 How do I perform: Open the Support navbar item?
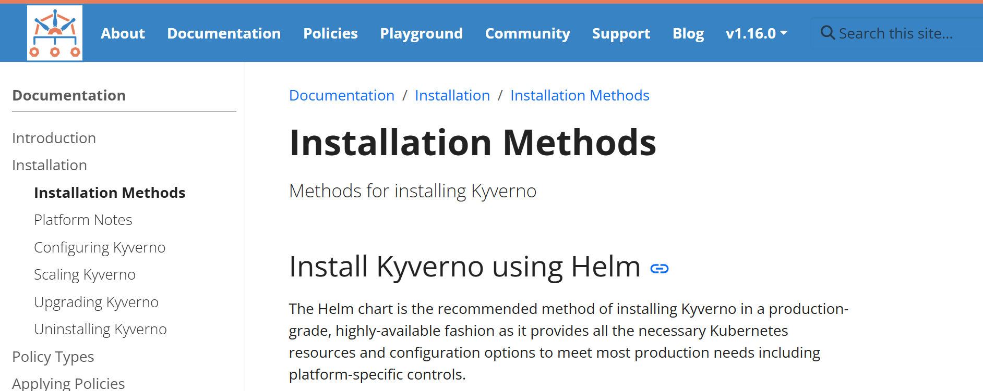coord(621,33)
